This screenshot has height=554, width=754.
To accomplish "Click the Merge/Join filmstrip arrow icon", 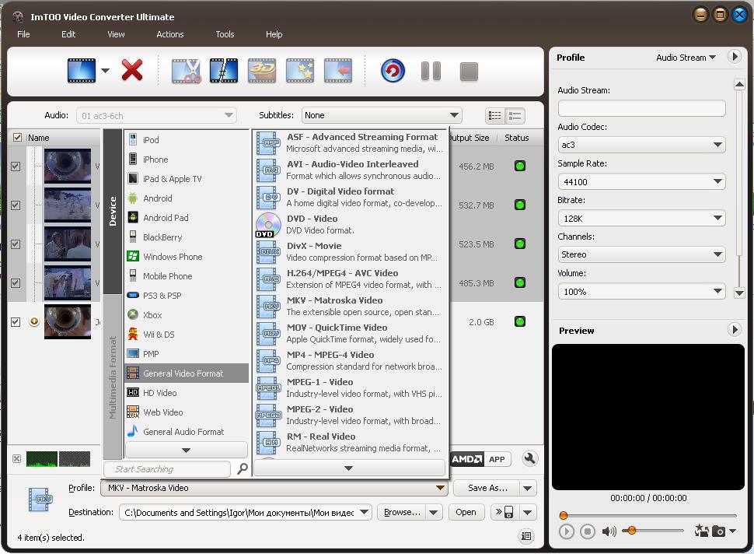I will click(338, 71).
